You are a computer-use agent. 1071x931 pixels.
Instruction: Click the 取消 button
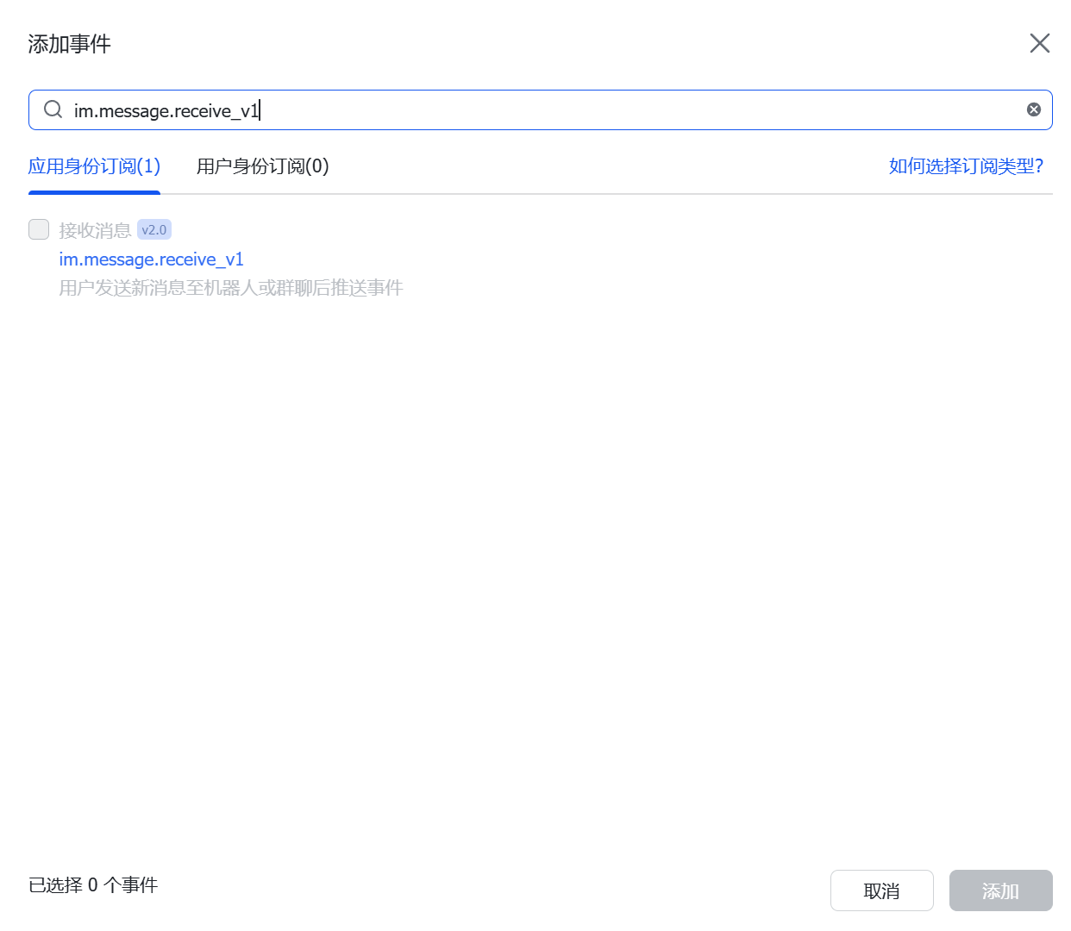tap(882, 890)
